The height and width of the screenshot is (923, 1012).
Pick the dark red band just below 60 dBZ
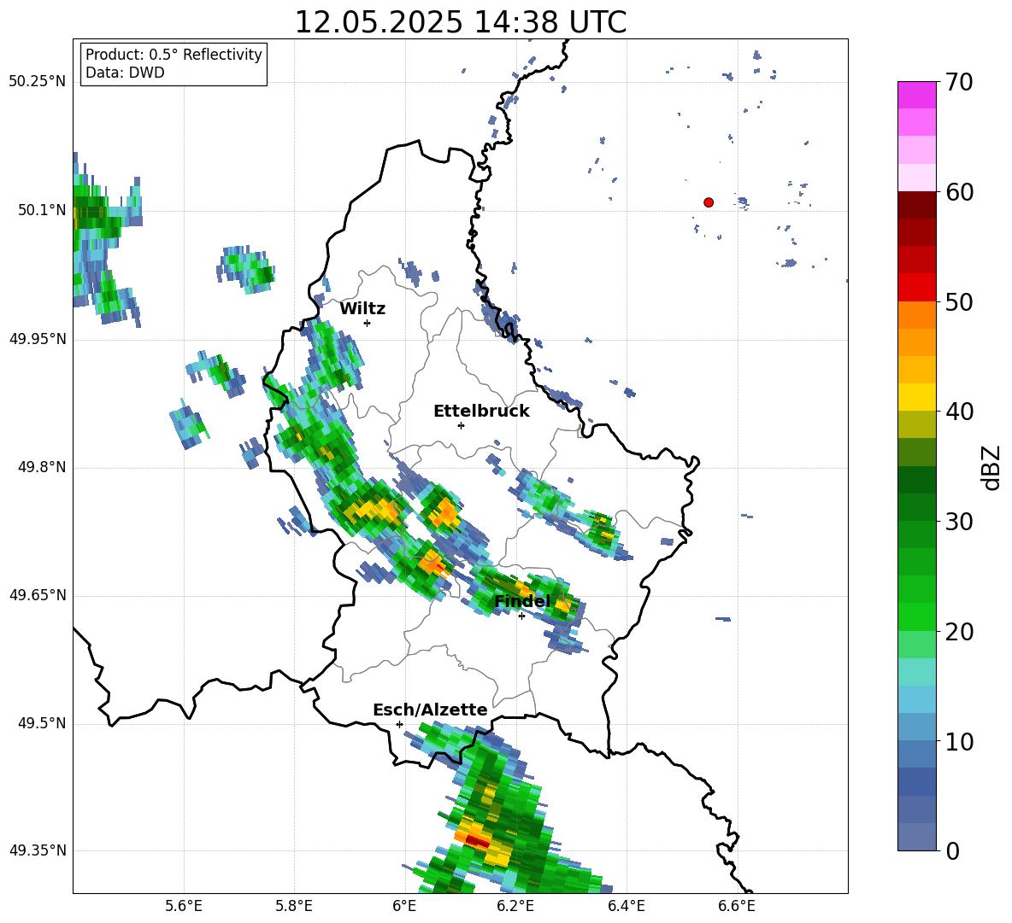tap(916, 205)
